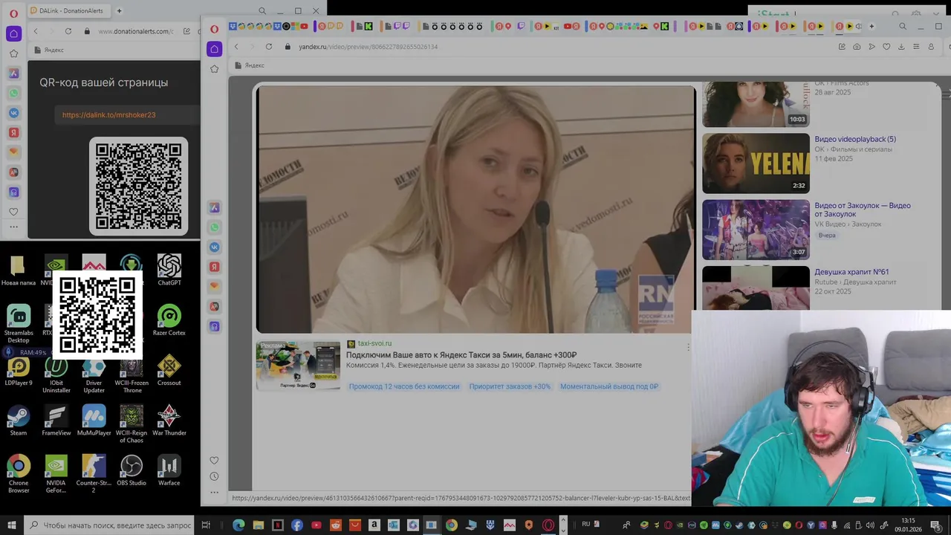Select War Thunder desktop icon

click(169, 420)
